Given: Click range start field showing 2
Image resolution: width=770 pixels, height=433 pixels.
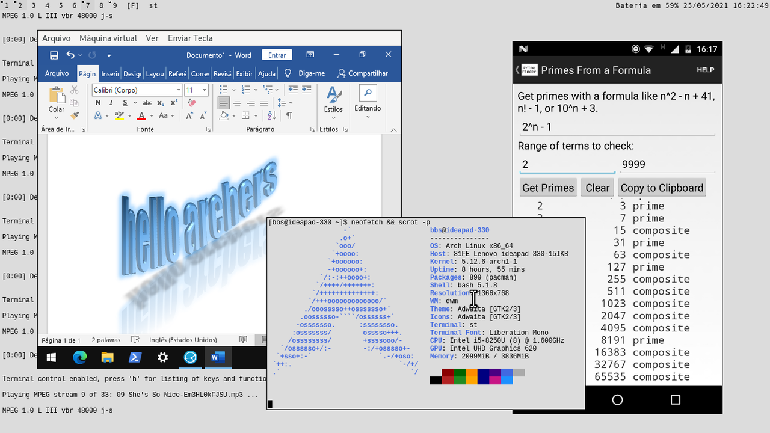Looking at the screenshot, I should pyautogui.click(x=567, y=164).
